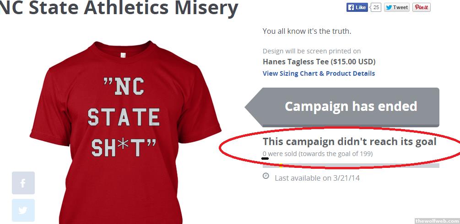Click the Design will be screen printed on text
Screen dimensions: 460x224
(x=312, y=51)
